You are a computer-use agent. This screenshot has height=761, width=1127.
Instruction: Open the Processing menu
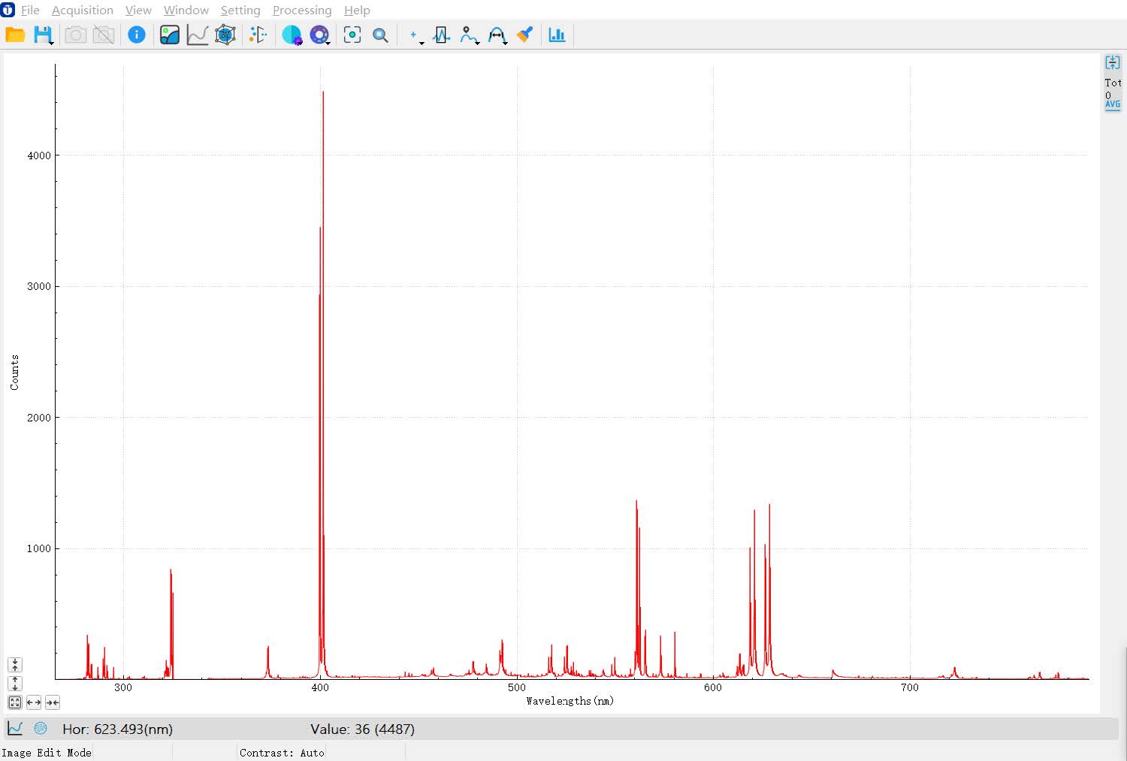tap(302, 10)
